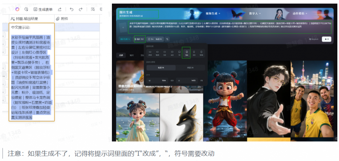Select the 9:16 aspect ratio
The height and width of the screenshot is (161, 339).
point(201,53)
